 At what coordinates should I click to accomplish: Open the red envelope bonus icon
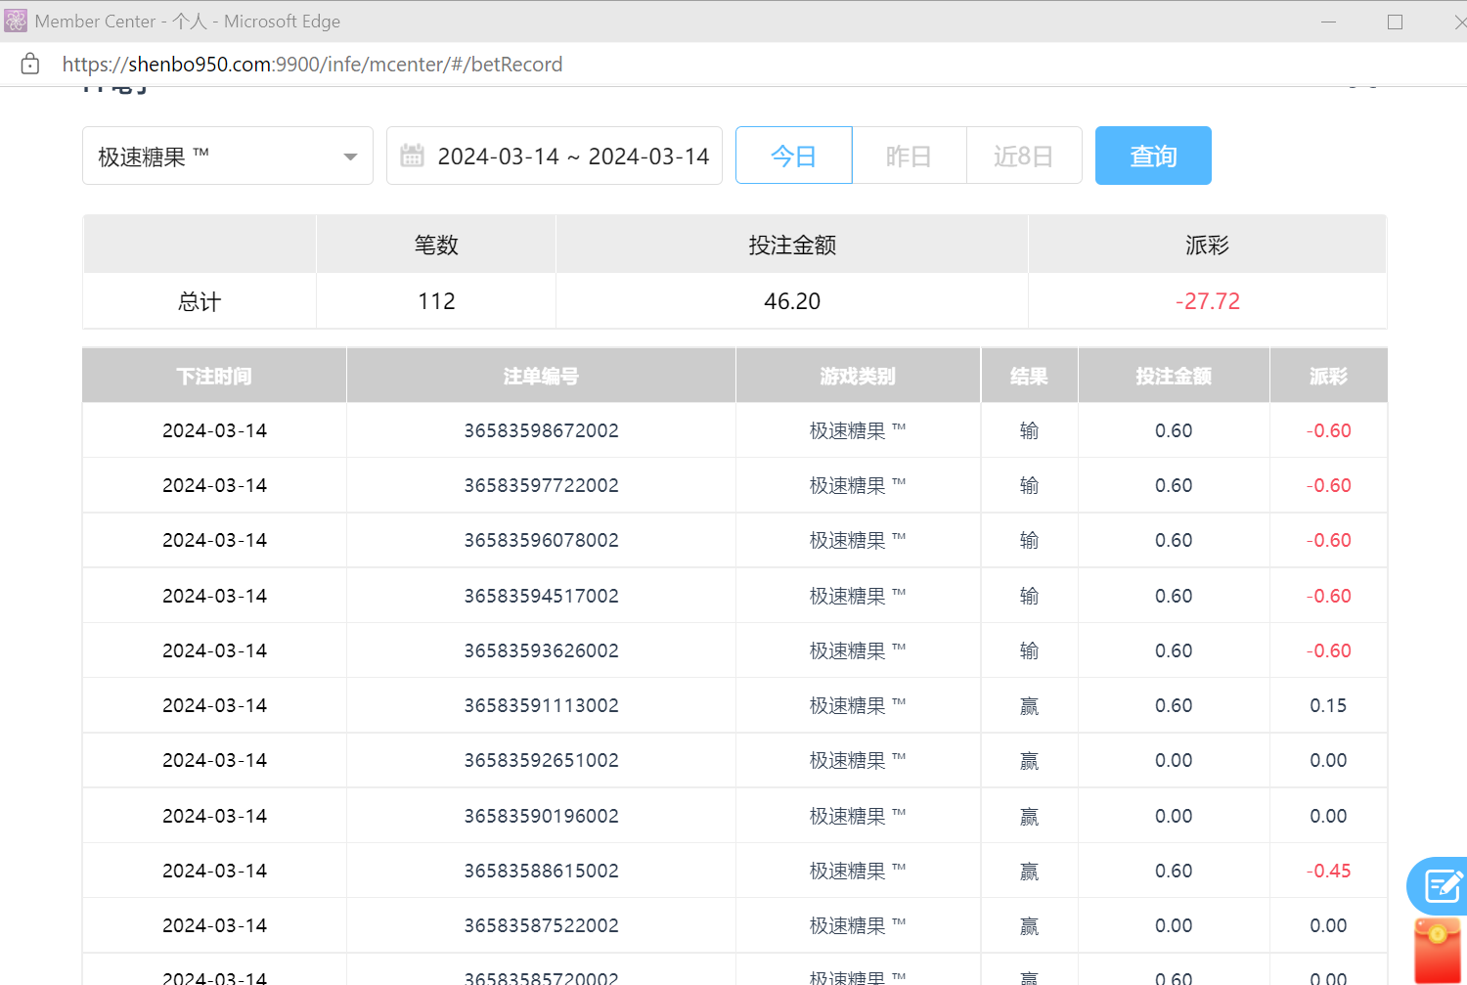point(1438,949)
